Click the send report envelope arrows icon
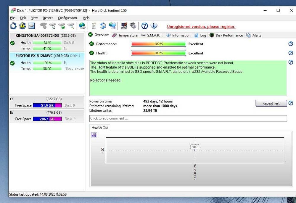This screenshot has height=203, width=296. [103, 26]
